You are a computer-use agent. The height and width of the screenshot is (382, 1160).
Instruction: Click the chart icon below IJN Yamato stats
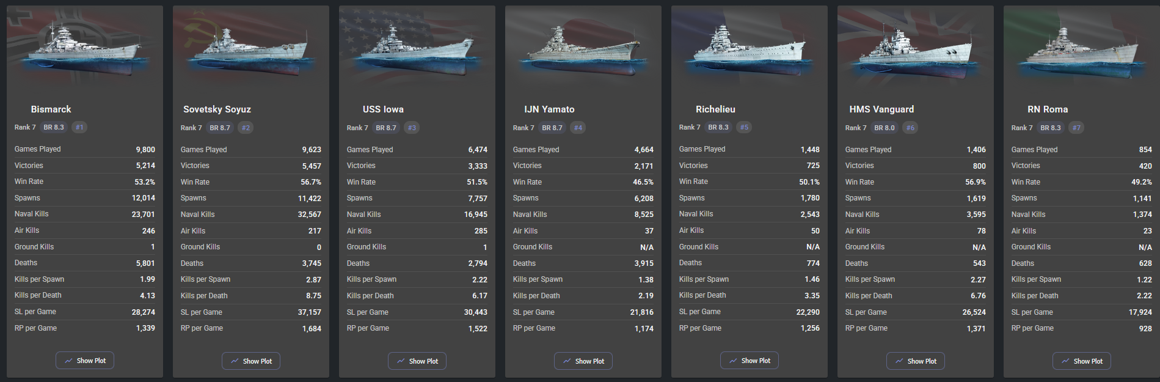[567, 361]
